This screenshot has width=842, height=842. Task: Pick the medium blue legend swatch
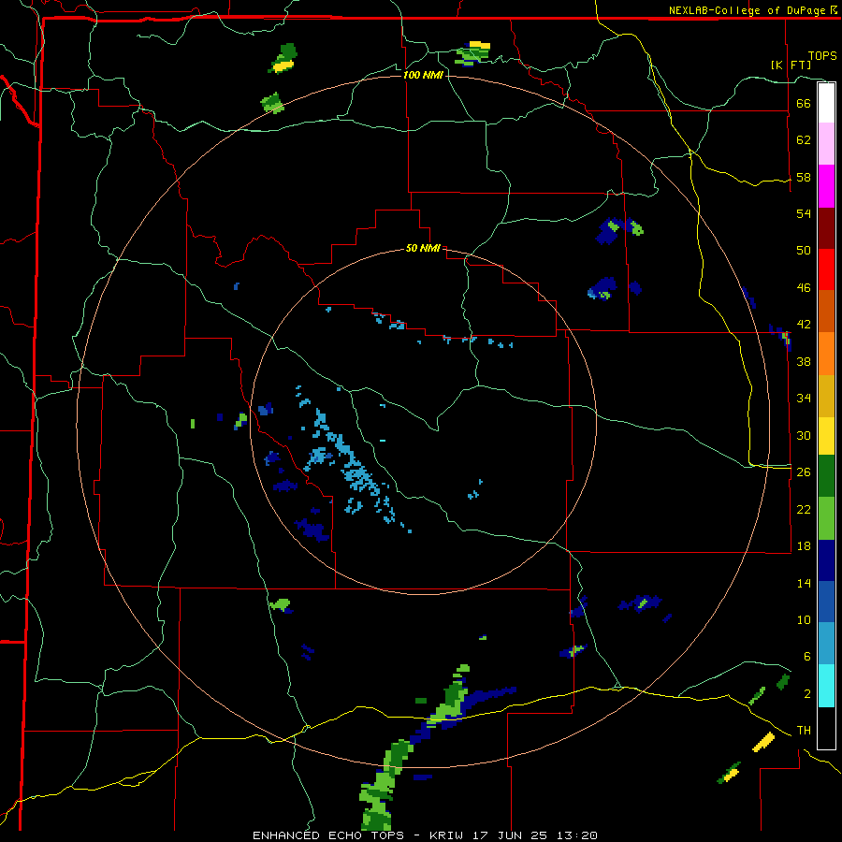point(826,602)
